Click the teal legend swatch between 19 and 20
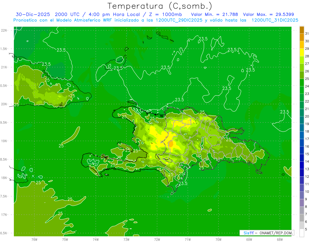Image resolution: width=314 pixels, height=243 pixels. (302, 120)
